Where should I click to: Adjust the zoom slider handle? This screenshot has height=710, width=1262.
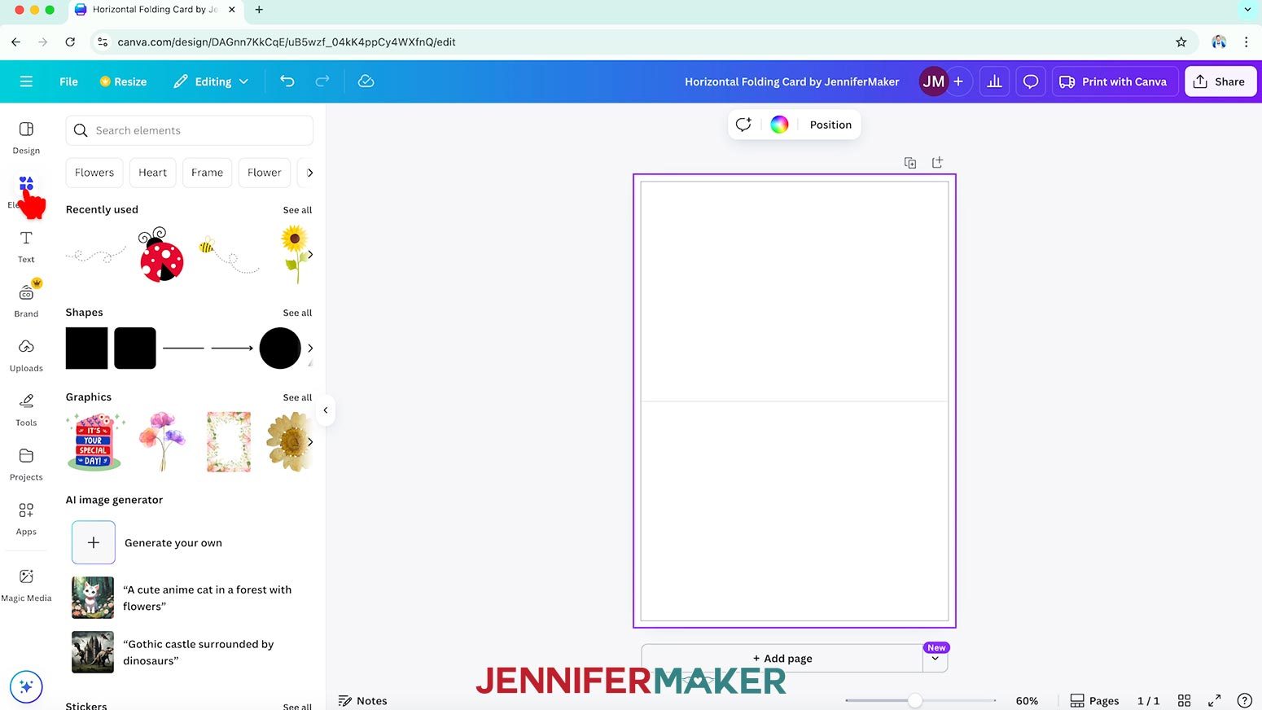(915, 700)
